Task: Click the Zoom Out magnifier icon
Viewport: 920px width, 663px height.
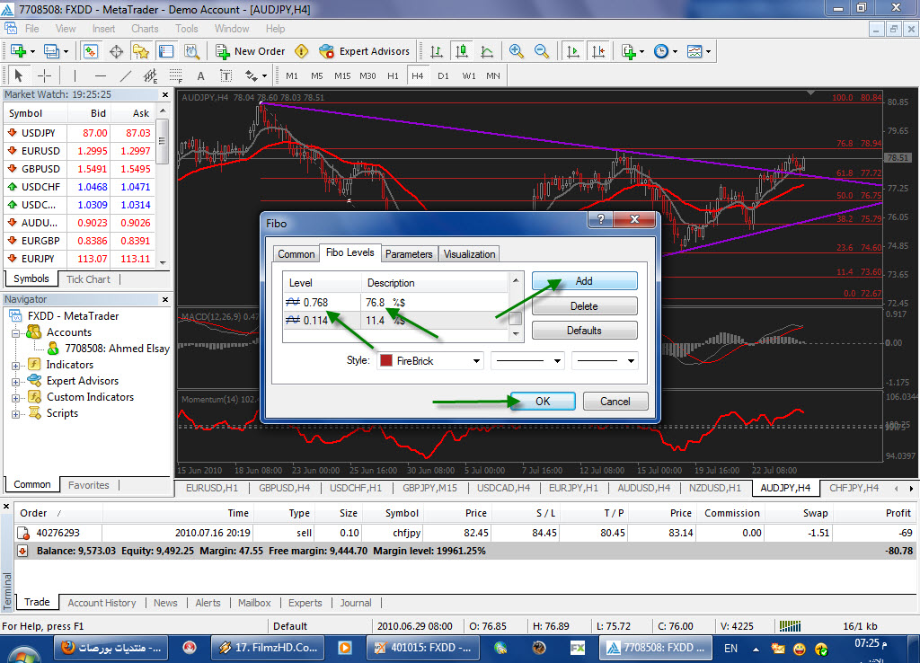Action: [542, 51]
